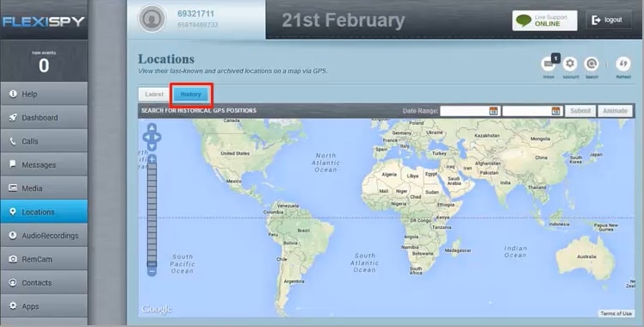Click the Refresh icon

click(x=623, y=64)
